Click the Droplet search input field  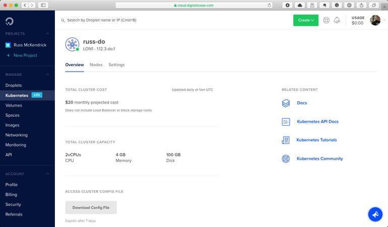[151, 20]
